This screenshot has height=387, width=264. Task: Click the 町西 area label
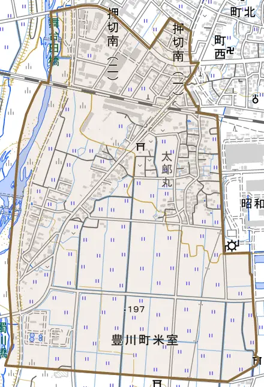coord(220,48)
